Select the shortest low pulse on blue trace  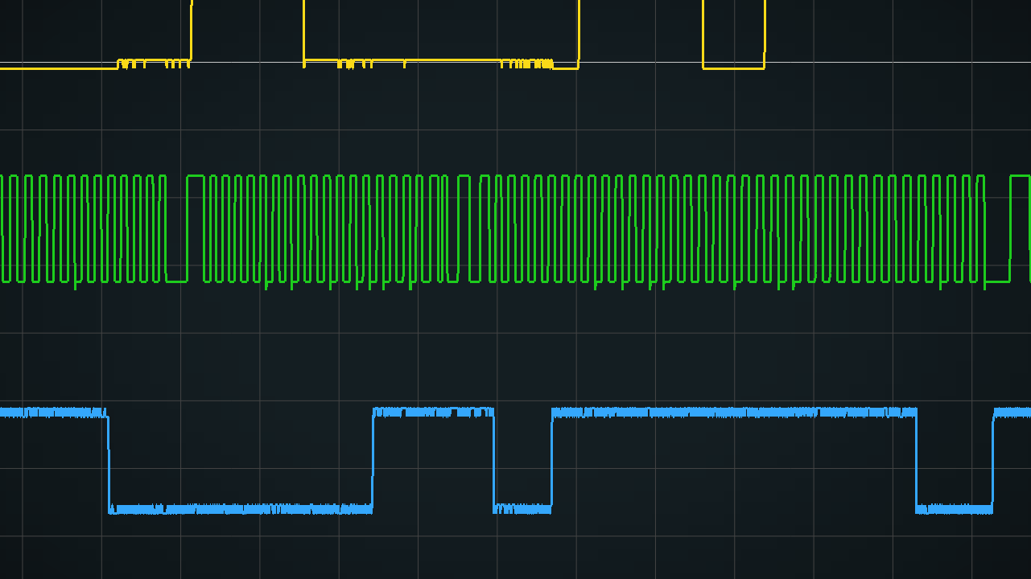[x=522, y=508]
